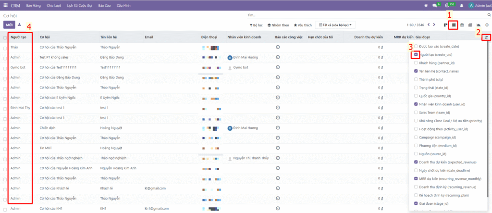Viewport: 492px width, 213px height.
Task: Uncheck Người tạo (create_uid) column checkbox
Action: click(x=416, y=54)
